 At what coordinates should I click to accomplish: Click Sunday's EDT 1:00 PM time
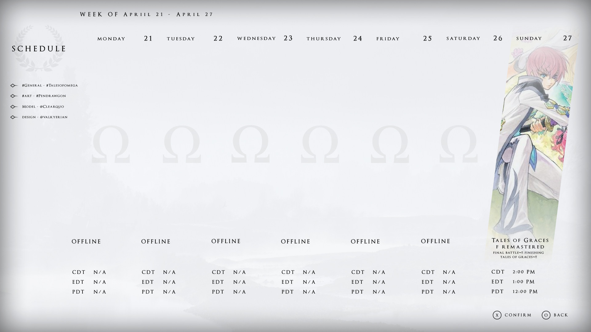[x=513, y=282]
